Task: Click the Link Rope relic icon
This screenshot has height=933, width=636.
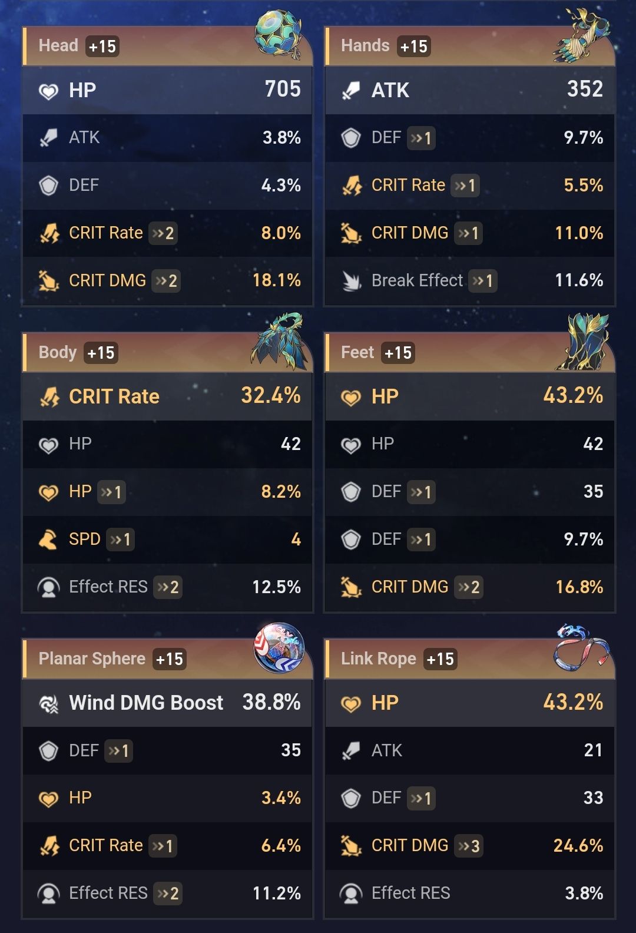Action: click(581, 647)
